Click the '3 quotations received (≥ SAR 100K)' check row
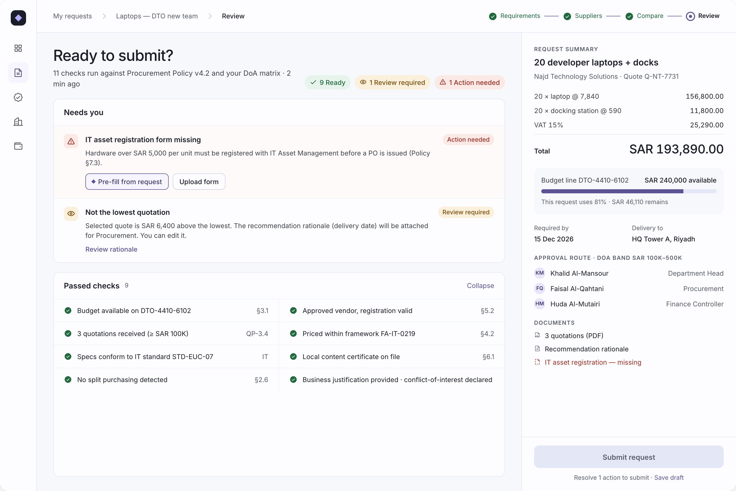Image resolution: width=736 pixels, height=491 pixels. click(166, 333)
